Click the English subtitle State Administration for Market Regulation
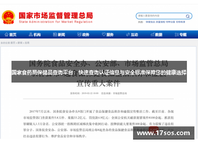Screen dimensions: 198x143 (x=55, y=22)
